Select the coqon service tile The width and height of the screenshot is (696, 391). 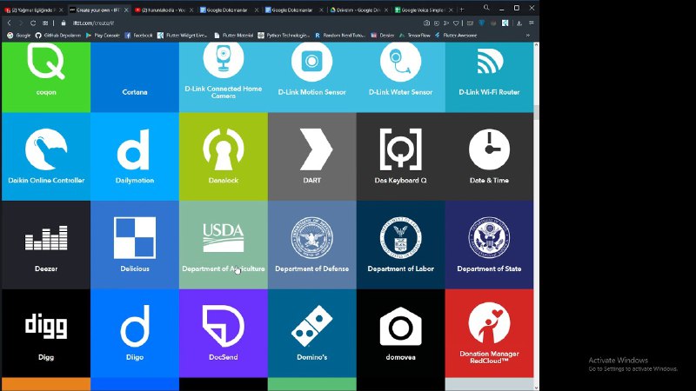[46, 77]
